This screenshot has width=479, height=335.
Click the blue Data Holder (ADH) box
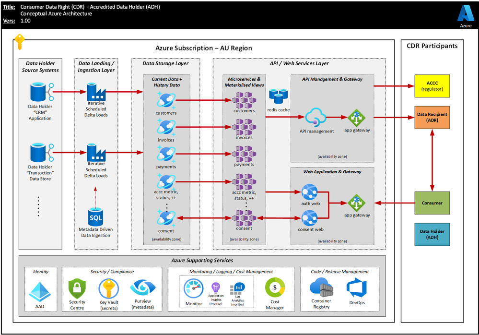click(432, 234)
